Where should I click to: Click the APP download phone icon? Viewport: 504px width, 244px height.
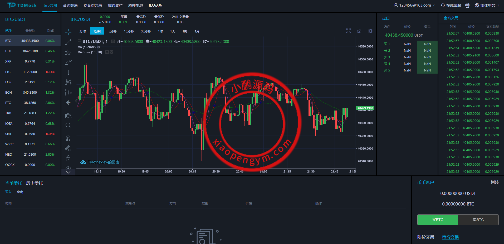click(x=467, y=5)
